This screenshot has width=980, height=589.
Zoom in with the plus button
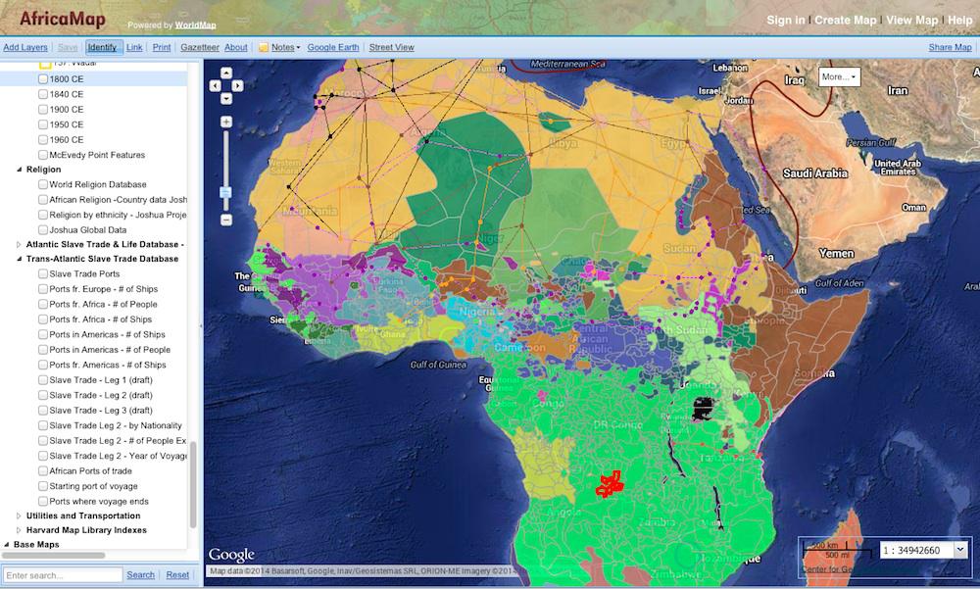(x=226, y=122)
